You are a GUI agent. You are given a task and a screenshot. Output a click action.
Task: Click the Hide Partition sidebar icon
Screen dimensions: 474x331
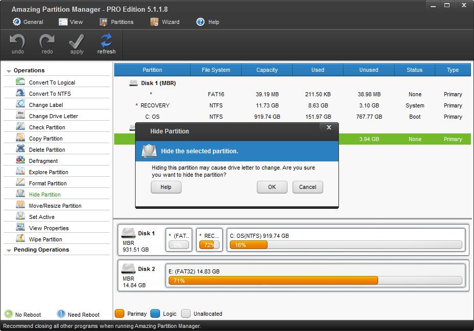pos(20,194)
